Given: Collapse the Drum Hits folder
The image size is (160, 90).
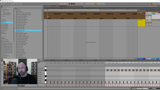Looking at the screenshot, I should coord(15,10).
